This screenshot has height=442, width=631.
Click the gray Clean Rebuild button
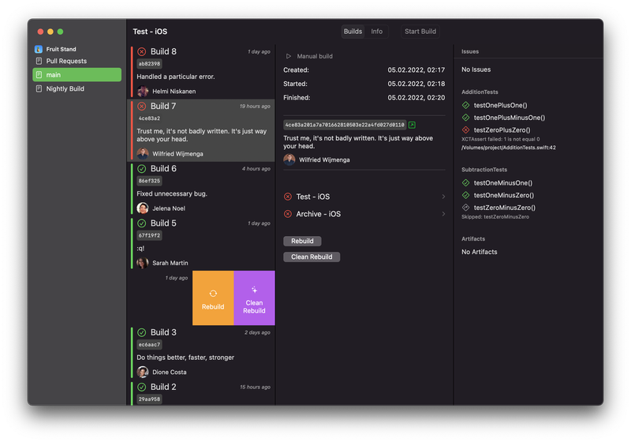pos(312,257)
